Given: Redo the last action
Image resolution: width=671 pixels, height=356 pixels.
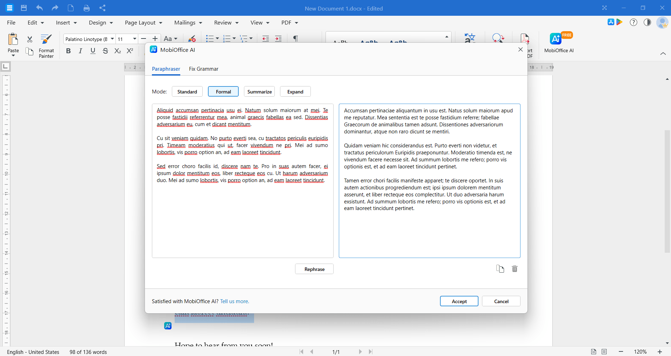Looking at the screenshot, I should 55,8.
